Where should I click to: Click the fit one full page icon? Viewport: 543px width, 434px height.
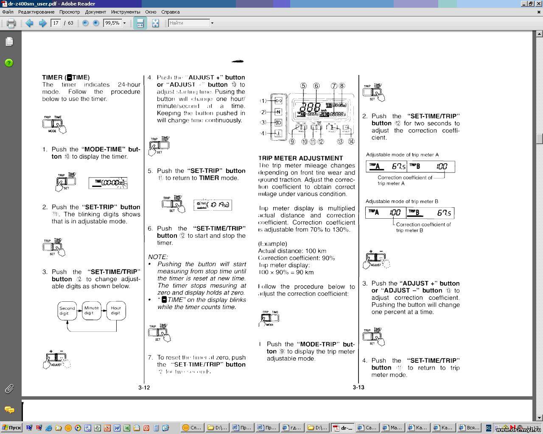[155, 23]
